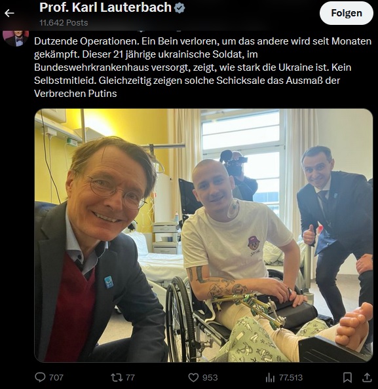Bookmark this post
Image resolution: width=378 pixels, height=389 pixels.
point(347,377)
